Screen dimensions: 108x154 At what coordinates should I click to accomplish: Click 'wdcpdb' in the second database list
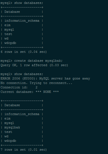click(x=10, y=141)
